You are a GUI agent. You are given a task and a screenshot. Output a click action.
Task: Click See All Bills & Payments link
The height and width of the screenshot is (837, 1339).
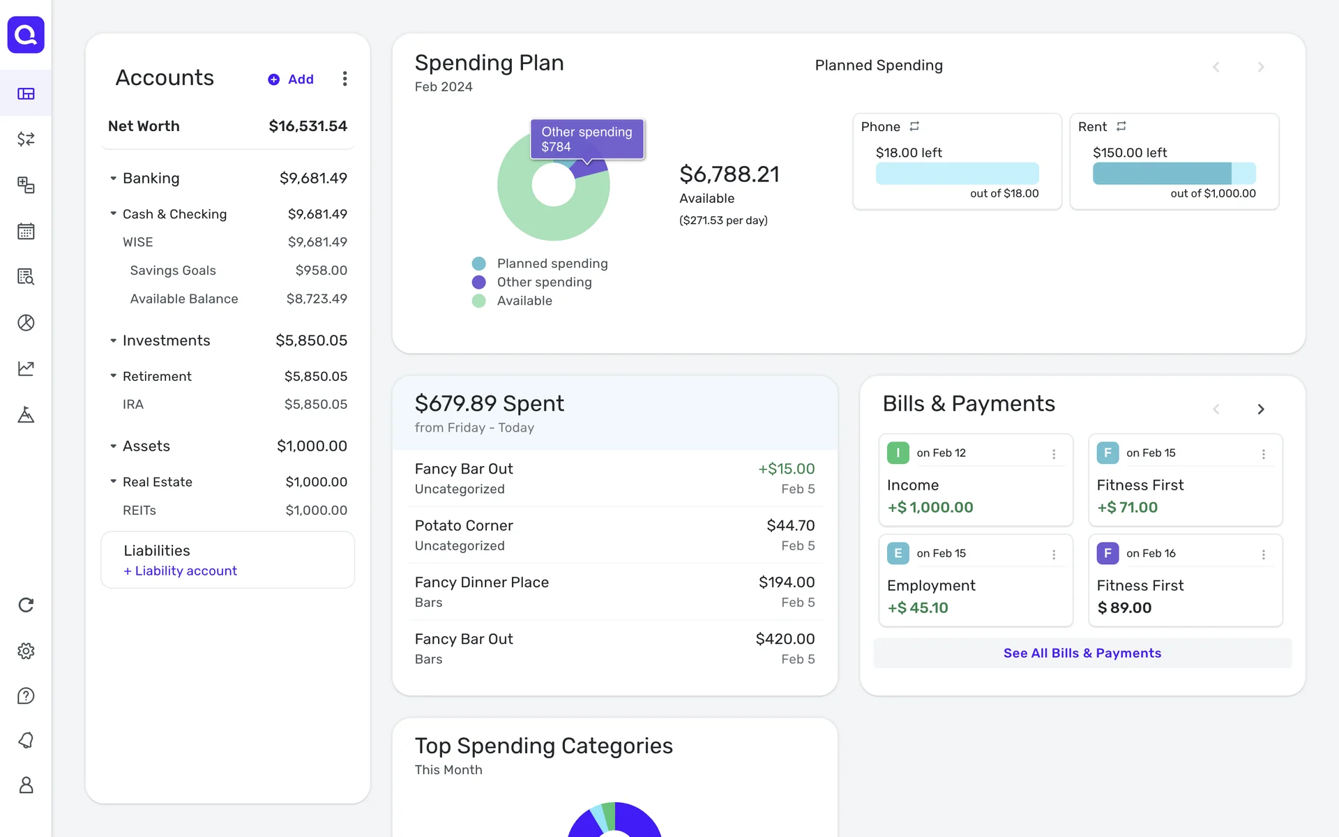point(1082,653)
